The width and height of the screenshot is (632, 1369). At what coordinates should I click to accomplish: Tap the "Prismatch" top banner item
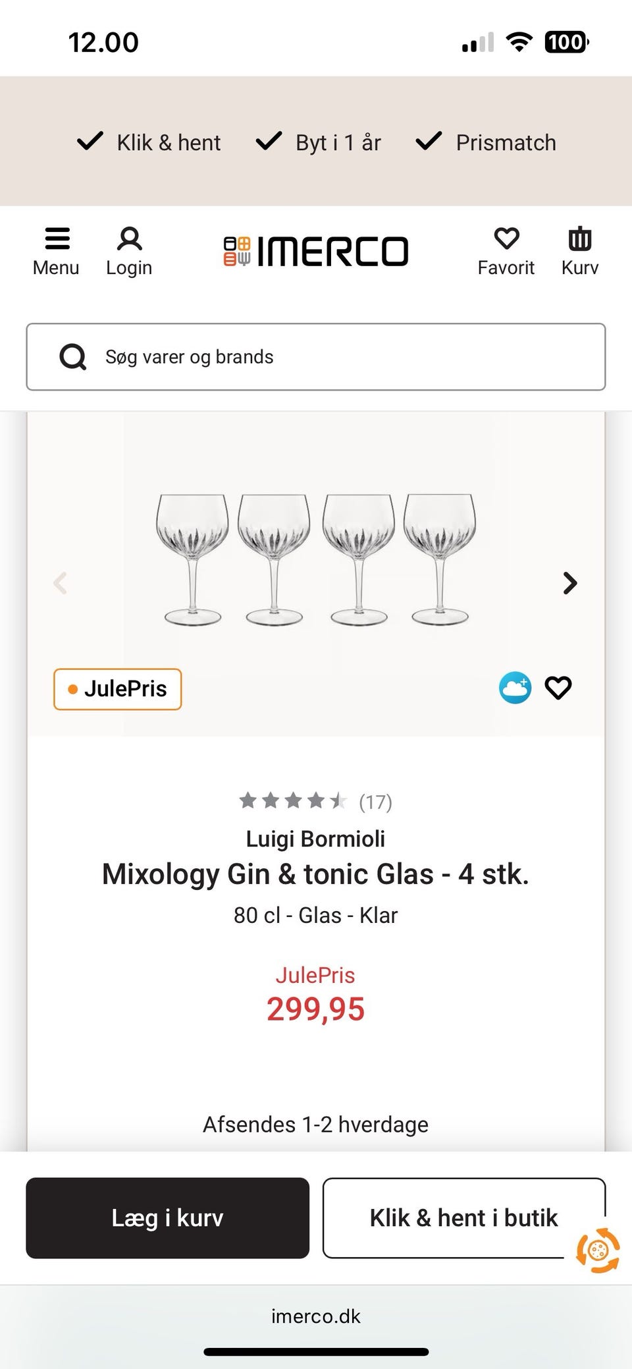pyautogui.click(x=487, y=142)
